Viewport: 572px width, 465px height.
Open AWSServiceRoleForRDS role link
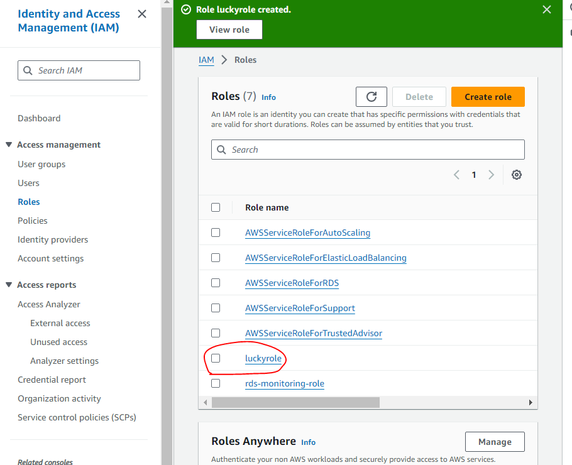point(292,283)
